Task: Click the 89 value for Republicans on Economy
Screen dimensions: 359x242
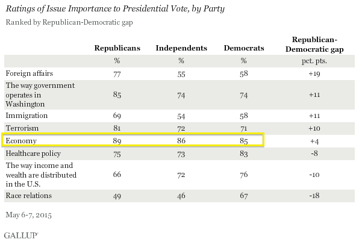Action: (117, 141)
